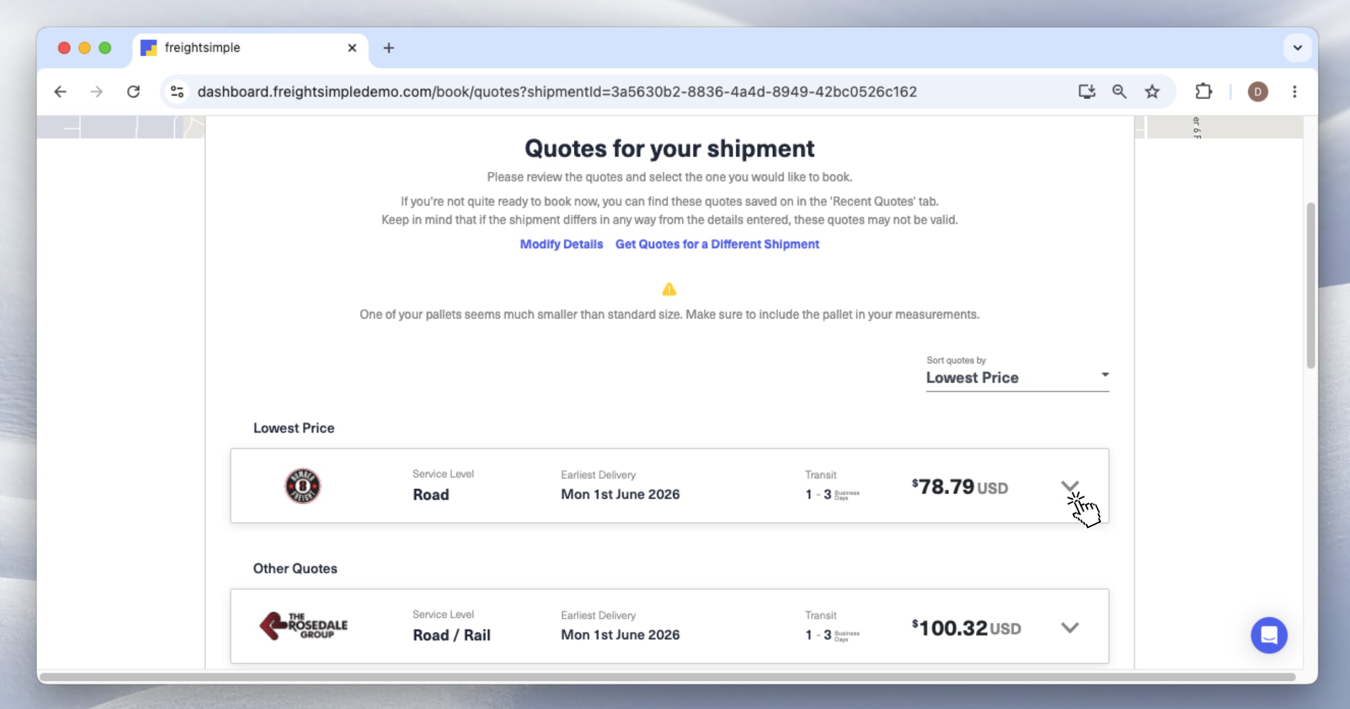The width and height of the screenshot is (1350, 709).
Task: Open a new browser tab
Action: coord(389,48)
